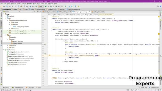Open the Gradle Console
162x91 pixels.
pyautogui.click(x=154, y=87)
